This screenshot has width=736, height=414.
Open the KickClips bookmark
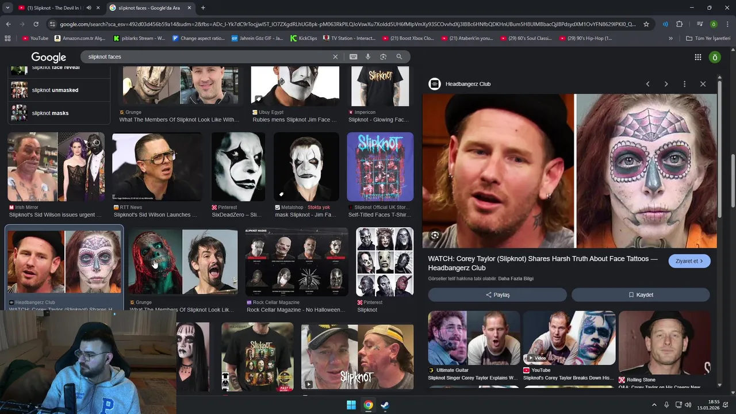(304, 39)
